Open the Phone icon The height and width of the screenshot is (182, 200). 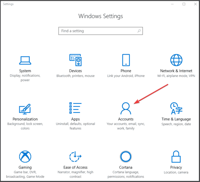point(126,60)
